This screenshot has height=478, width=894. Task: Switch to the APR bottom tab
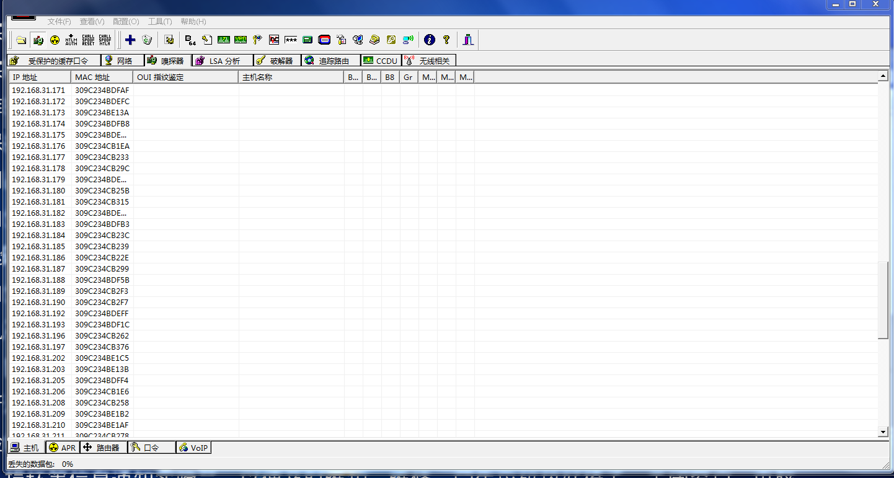click(x=63, y=448)
